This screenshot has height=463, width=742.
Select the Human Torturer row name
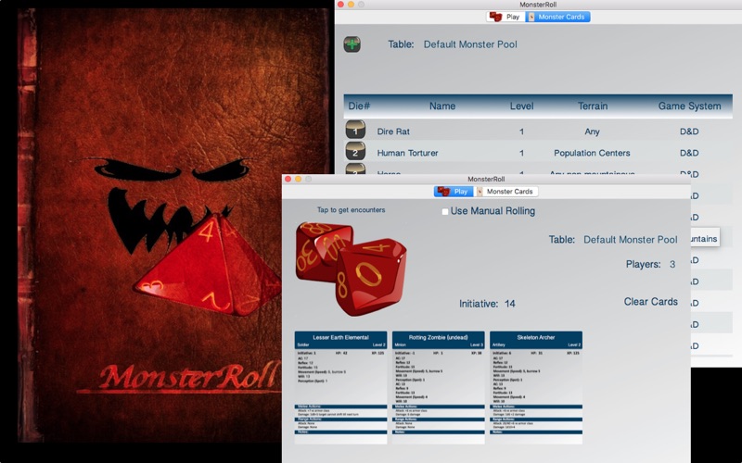pos(407,153)
